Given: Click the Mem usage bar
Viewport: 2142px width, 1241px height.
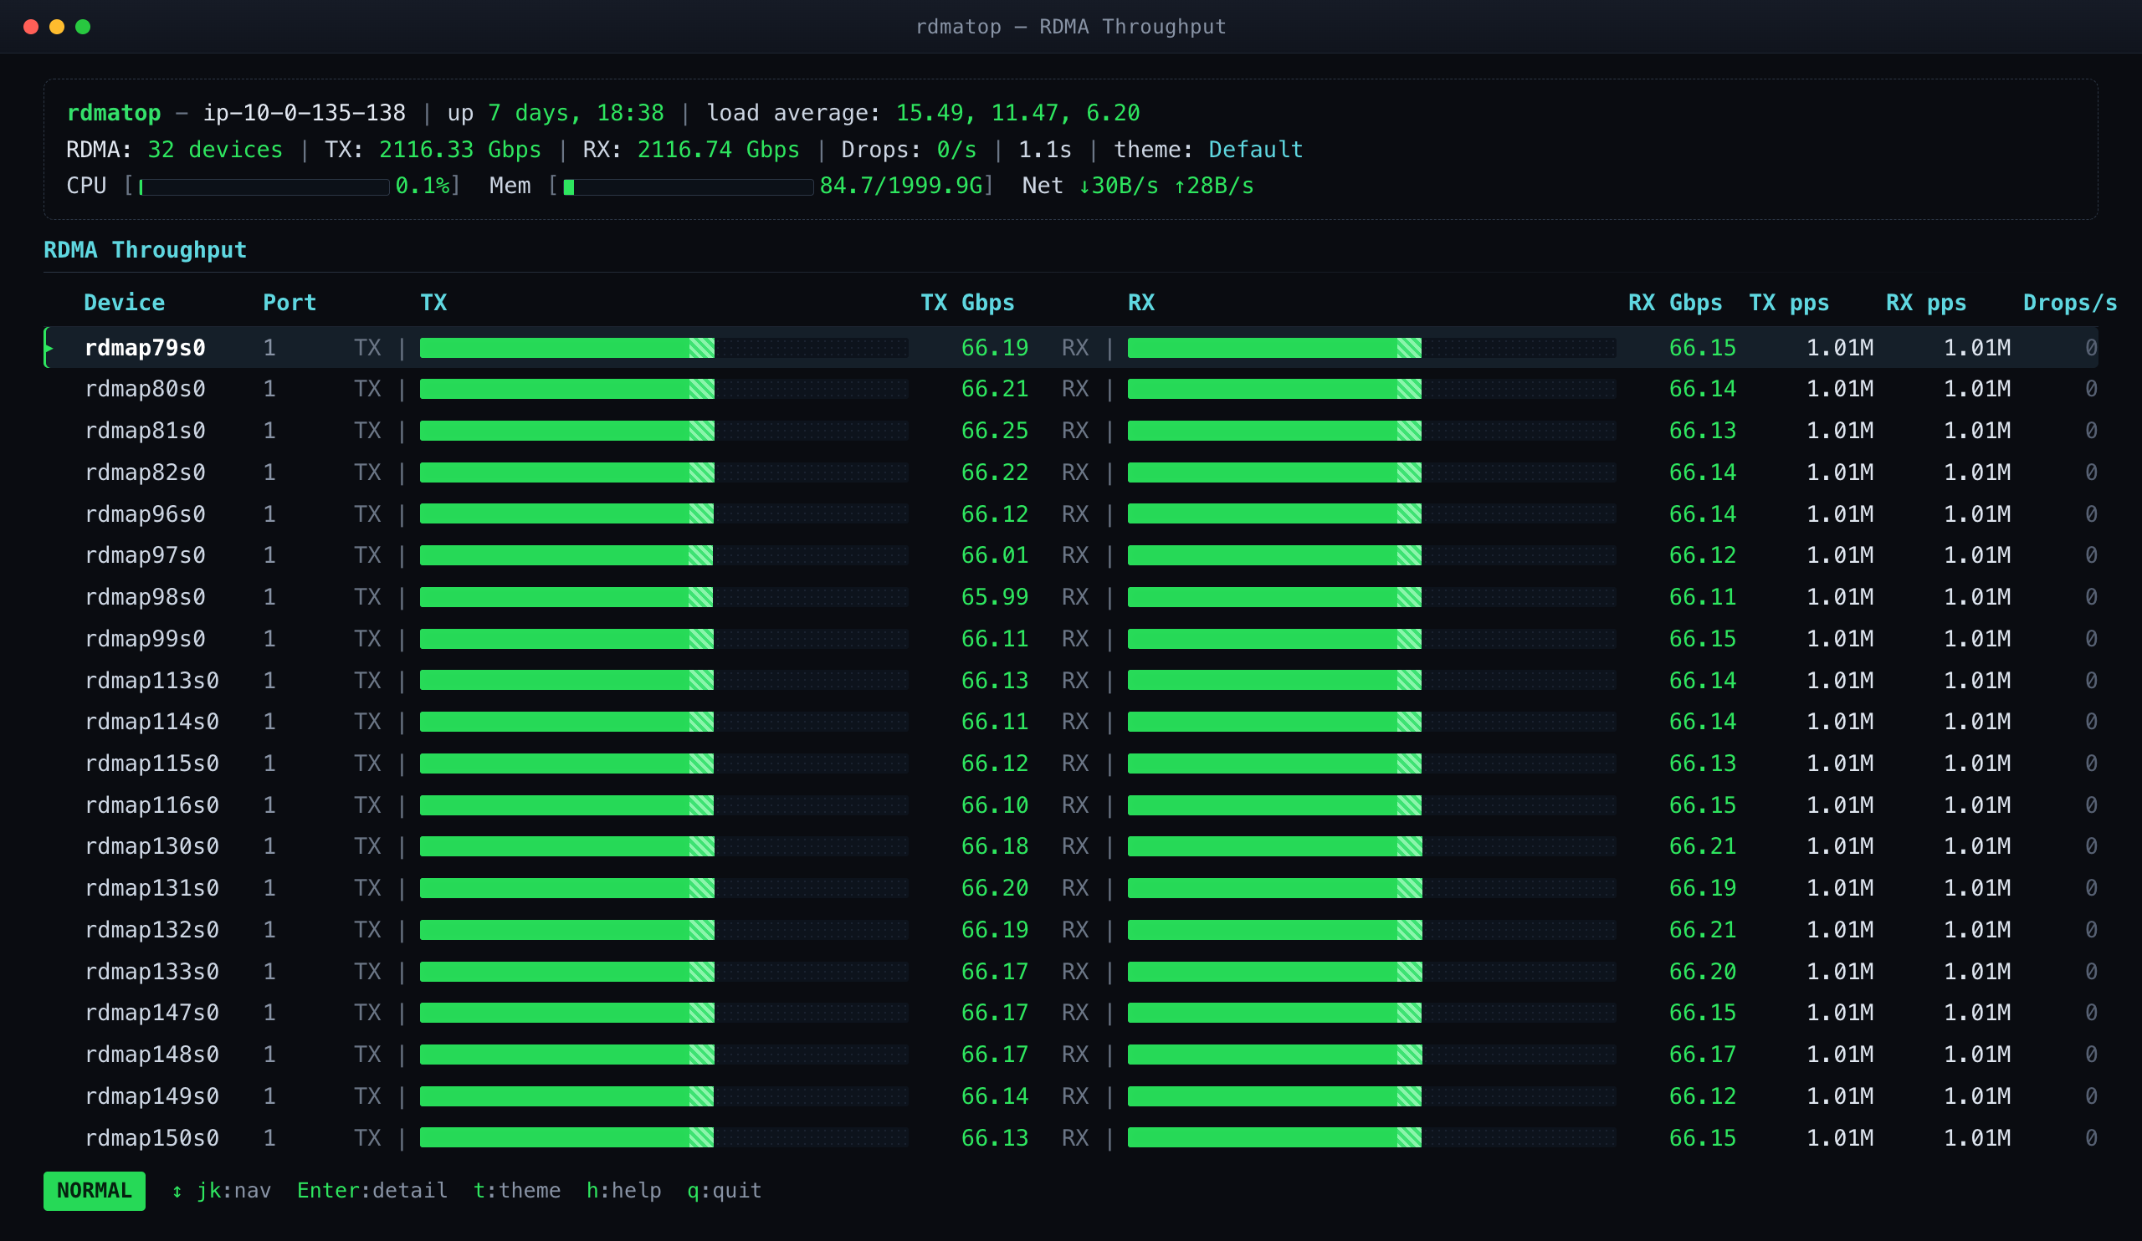Looking at the screenshot, I should (689, 186).
